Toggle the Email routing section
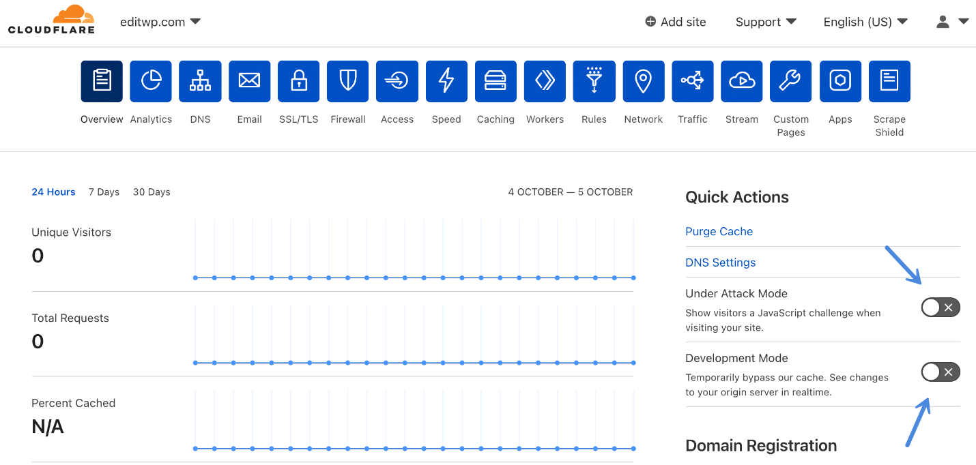This screenshot has width=976, height=465. pos(249,81)
